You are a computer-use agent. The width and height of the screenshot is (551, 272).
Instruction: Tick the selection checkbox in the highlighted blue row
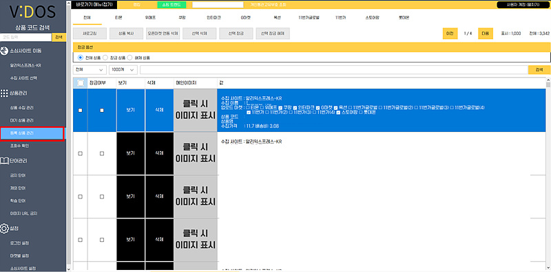click(80, 111)
